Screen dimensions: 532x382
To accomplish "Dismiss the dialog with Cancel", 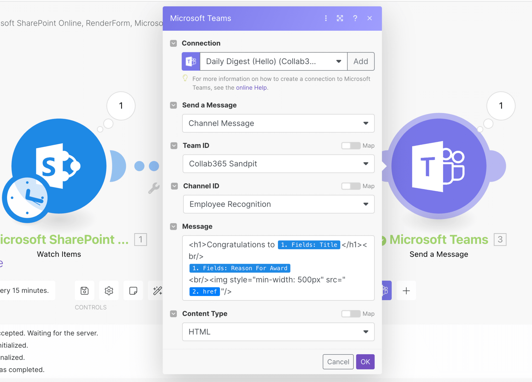I will [338, 361].
